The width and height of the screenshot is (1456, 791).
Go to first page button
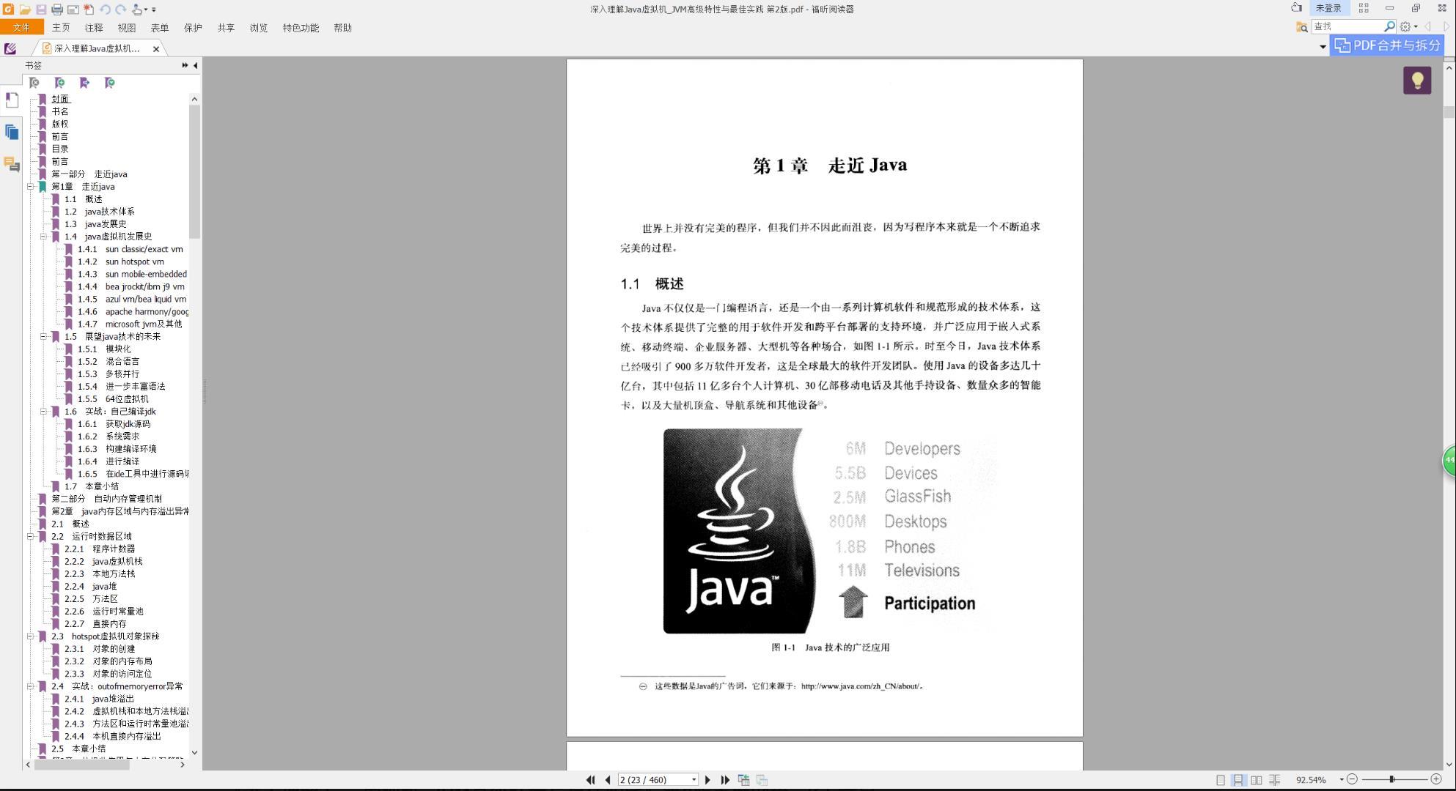[x=591, y=780]
